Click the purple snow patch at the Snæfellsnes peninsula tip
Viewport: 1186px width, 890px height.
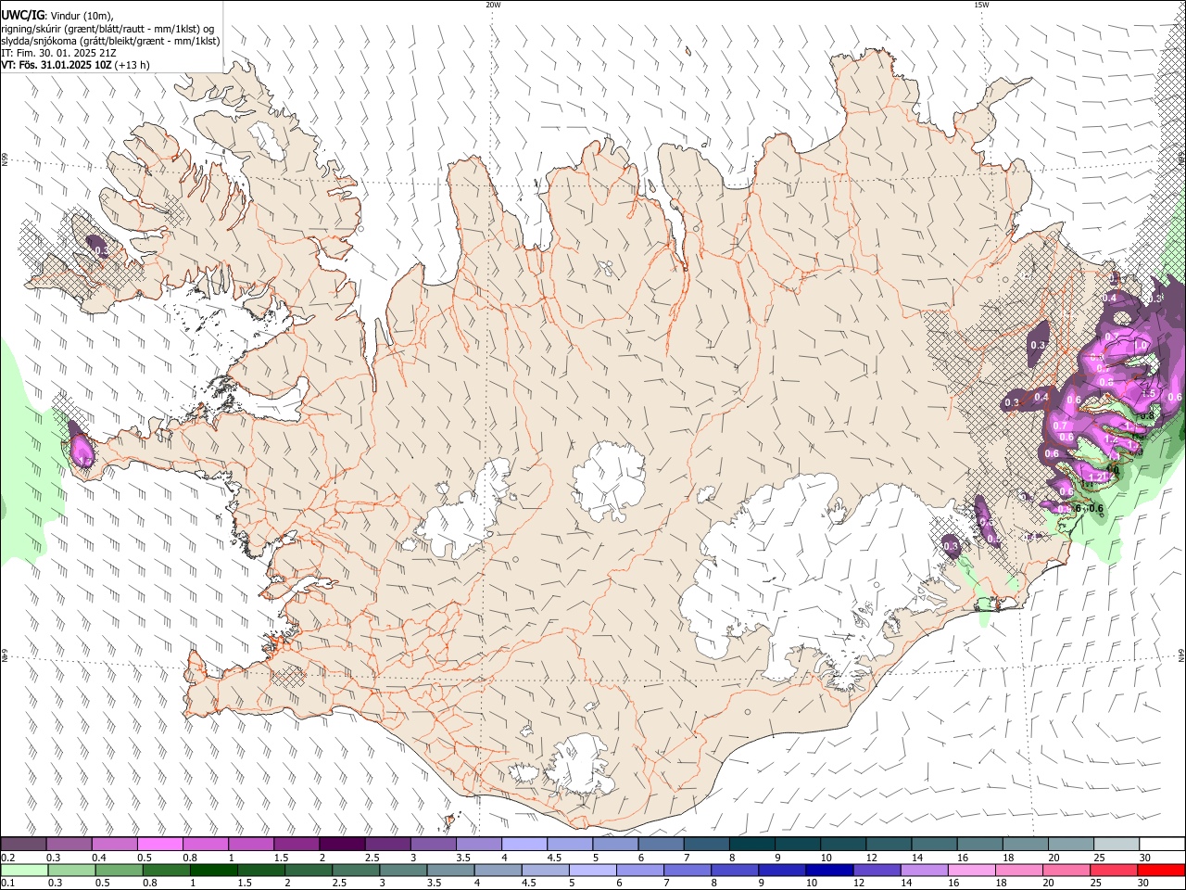pos(80,445)
